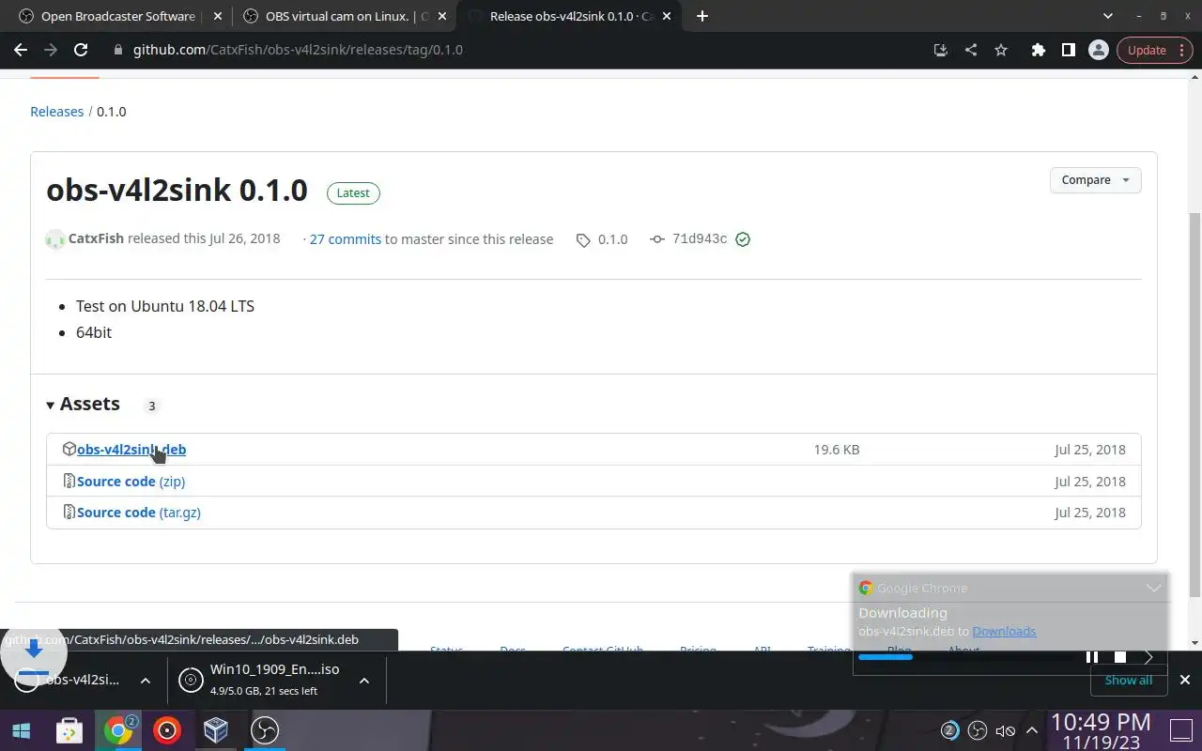
Task: Open OBS Studio from the taskbar
Action: click(265, 730)
